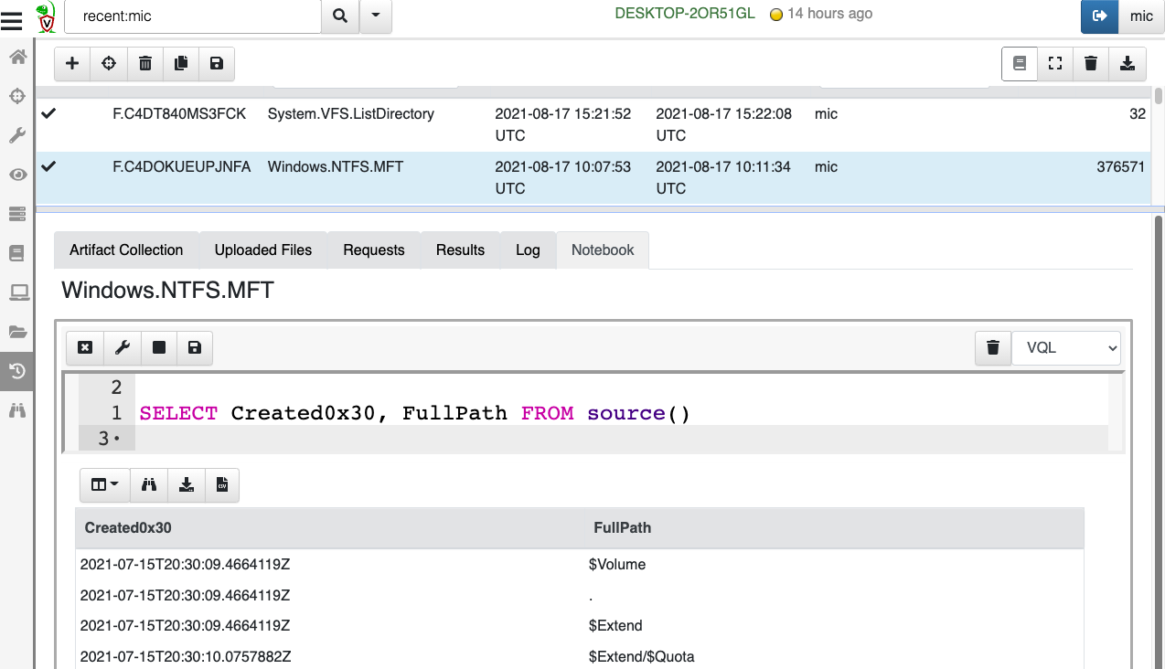Open the column visibility toggle dropdown

click(x=105, y=484)
